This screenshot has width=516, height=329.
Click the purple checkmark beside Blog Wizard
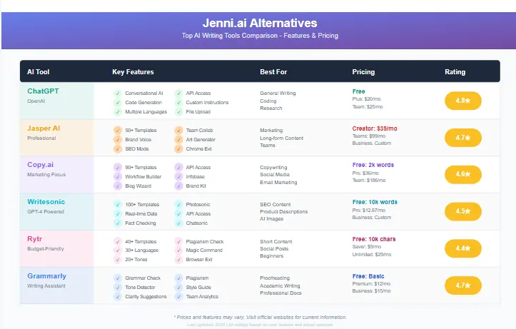point(118,186)
